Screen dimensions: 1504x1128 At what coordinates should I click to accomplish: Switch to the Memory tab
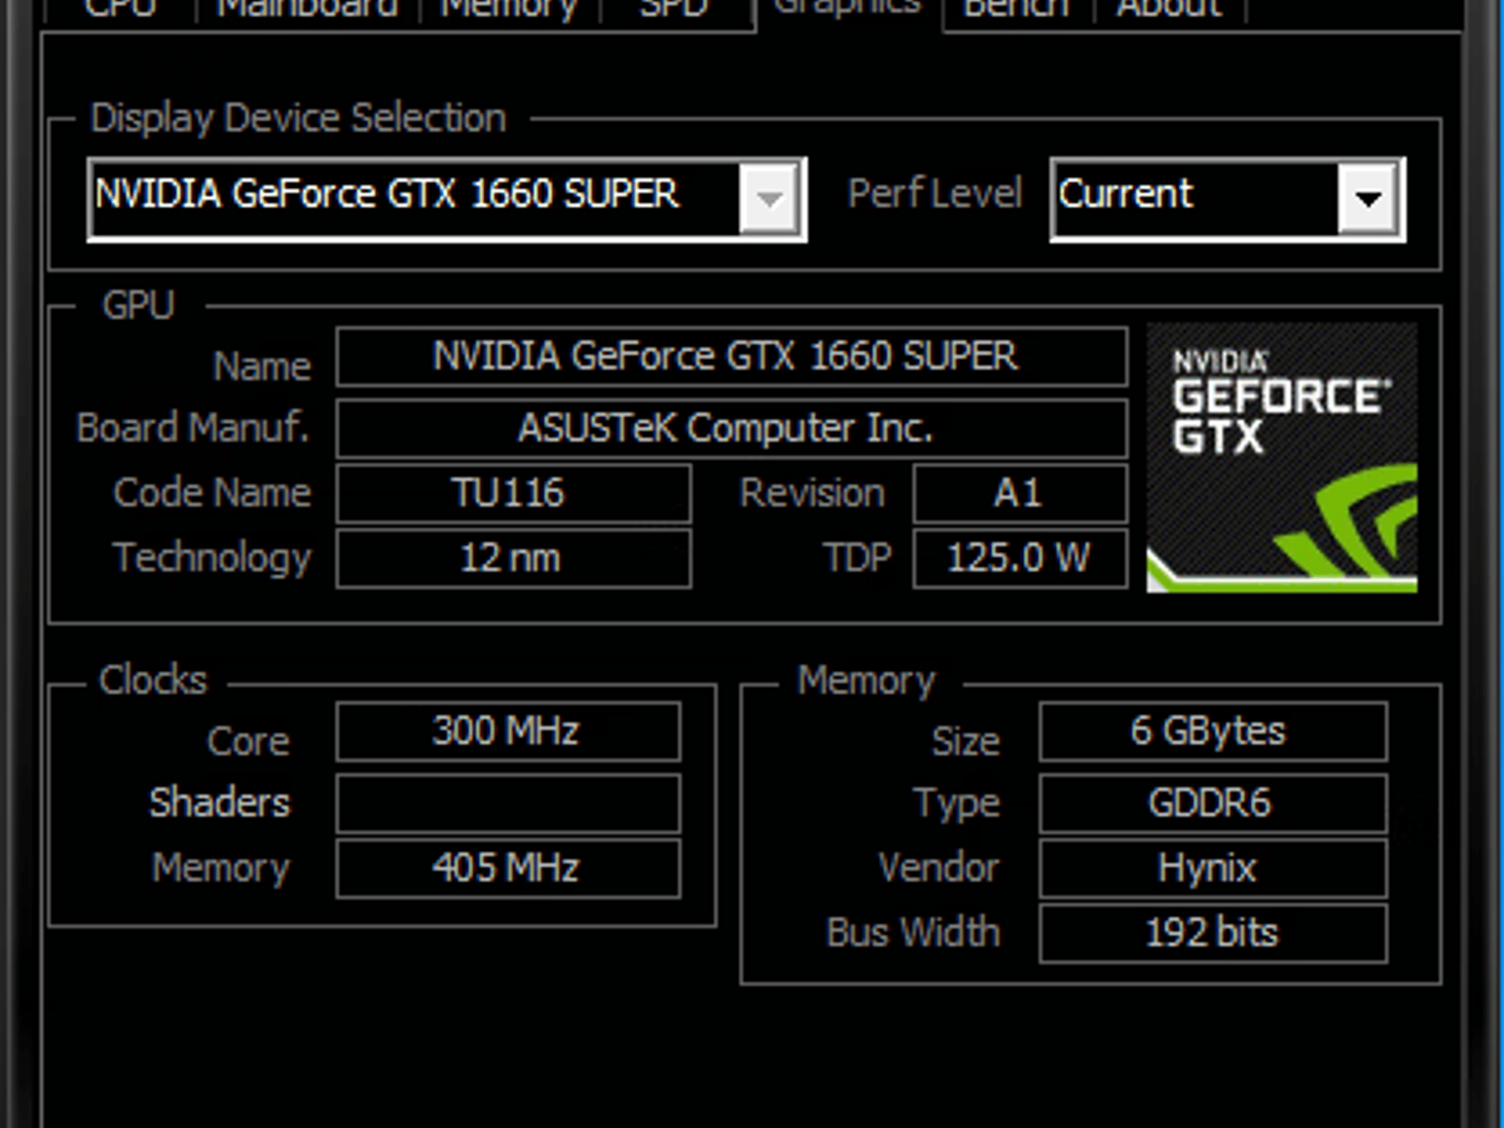tap(509, 10)
